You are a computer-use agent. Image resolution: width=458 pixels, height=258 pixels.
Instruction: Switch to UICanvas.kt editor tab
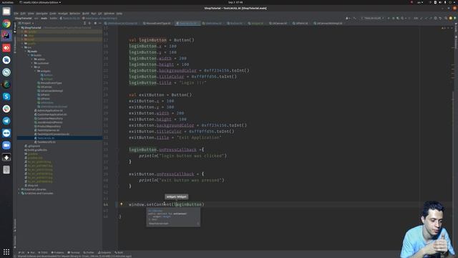tap(278, 23)
